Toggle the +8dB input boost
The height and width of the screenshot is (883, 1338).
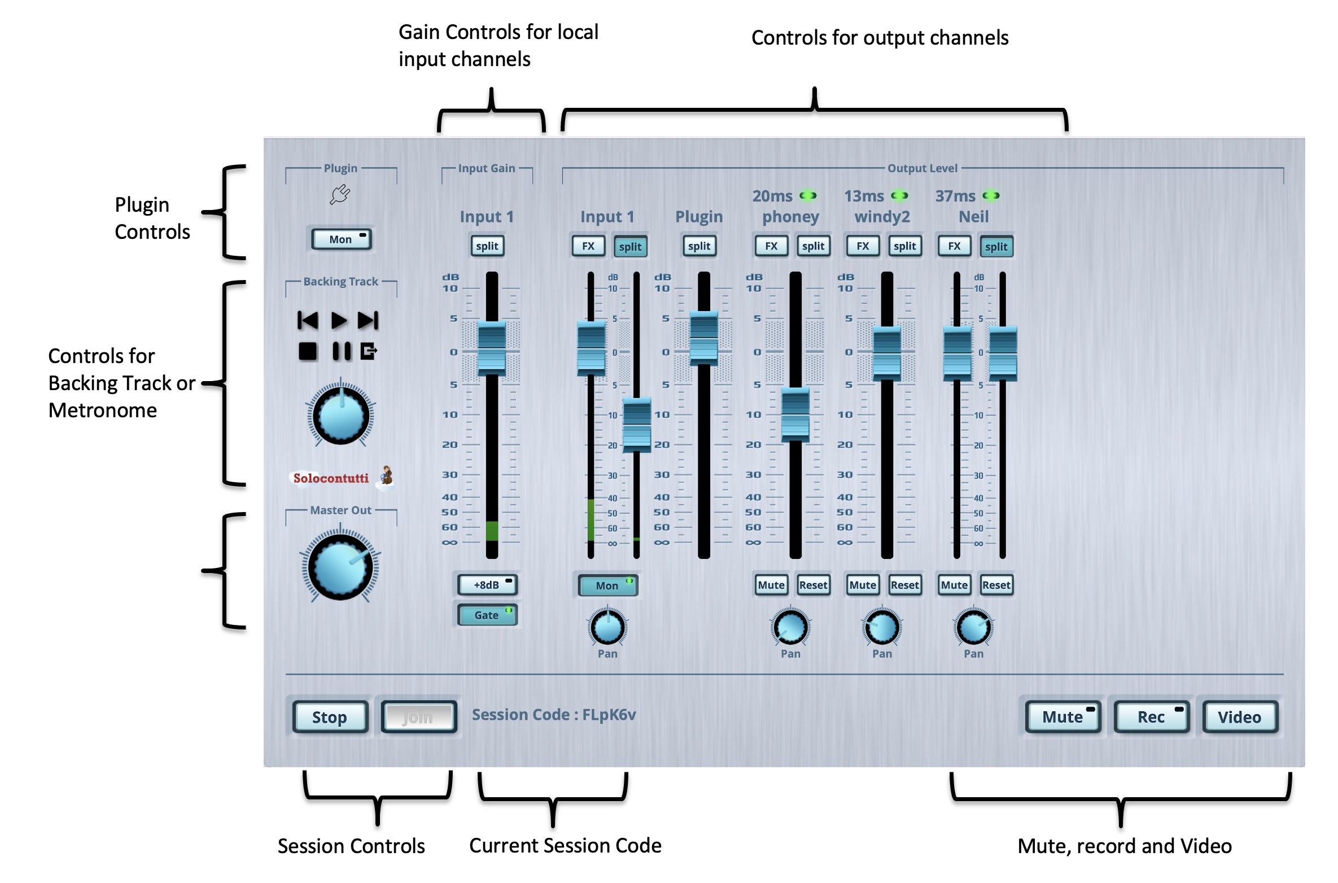pyautogui.click(x=487, y=585)
